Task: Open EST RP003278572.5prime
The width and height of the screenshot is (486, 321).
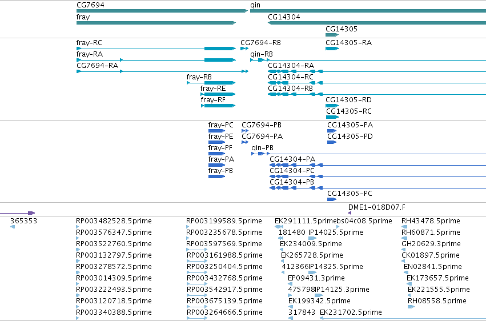Action: (114, 267)
